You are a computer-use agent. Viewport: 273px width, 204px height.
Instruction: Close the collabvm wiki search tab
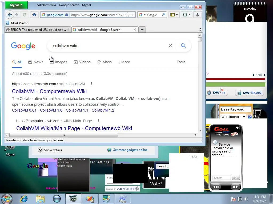coord(135,30)
